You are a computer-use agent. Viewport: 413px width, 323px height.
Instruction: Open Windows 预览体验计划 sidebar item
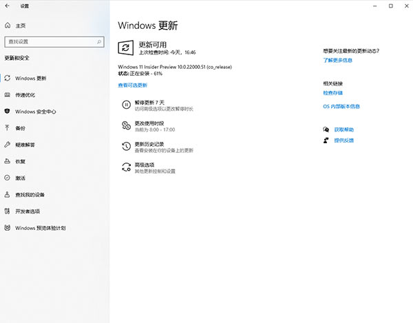click(41, 228)
